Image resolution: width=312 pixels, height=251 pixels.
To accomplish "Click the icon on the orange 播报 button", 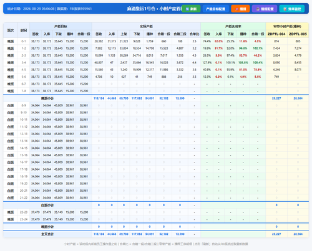I will (236, 9).
